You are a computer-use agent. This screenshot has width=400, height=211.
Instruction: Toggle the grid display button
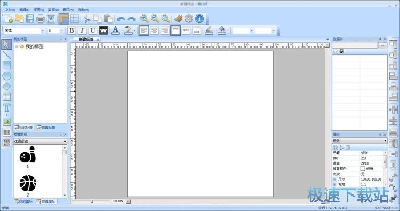tap(75, 19)
